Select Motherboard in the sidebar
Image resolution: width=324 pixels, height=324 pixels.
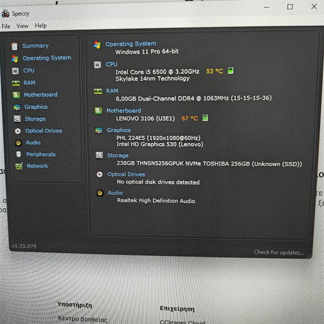(41, 95)
